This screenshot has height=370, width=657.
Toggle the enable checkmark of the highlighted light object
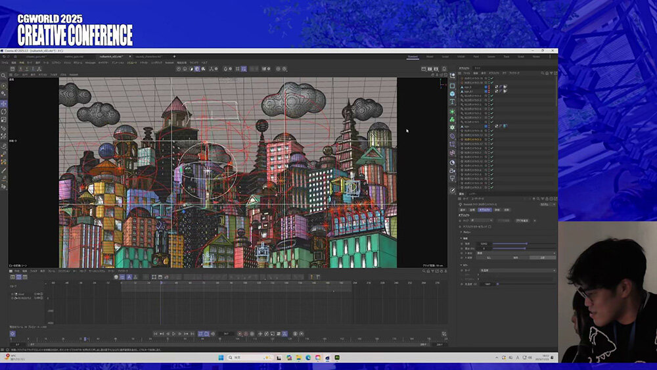[x=491, y=140]
